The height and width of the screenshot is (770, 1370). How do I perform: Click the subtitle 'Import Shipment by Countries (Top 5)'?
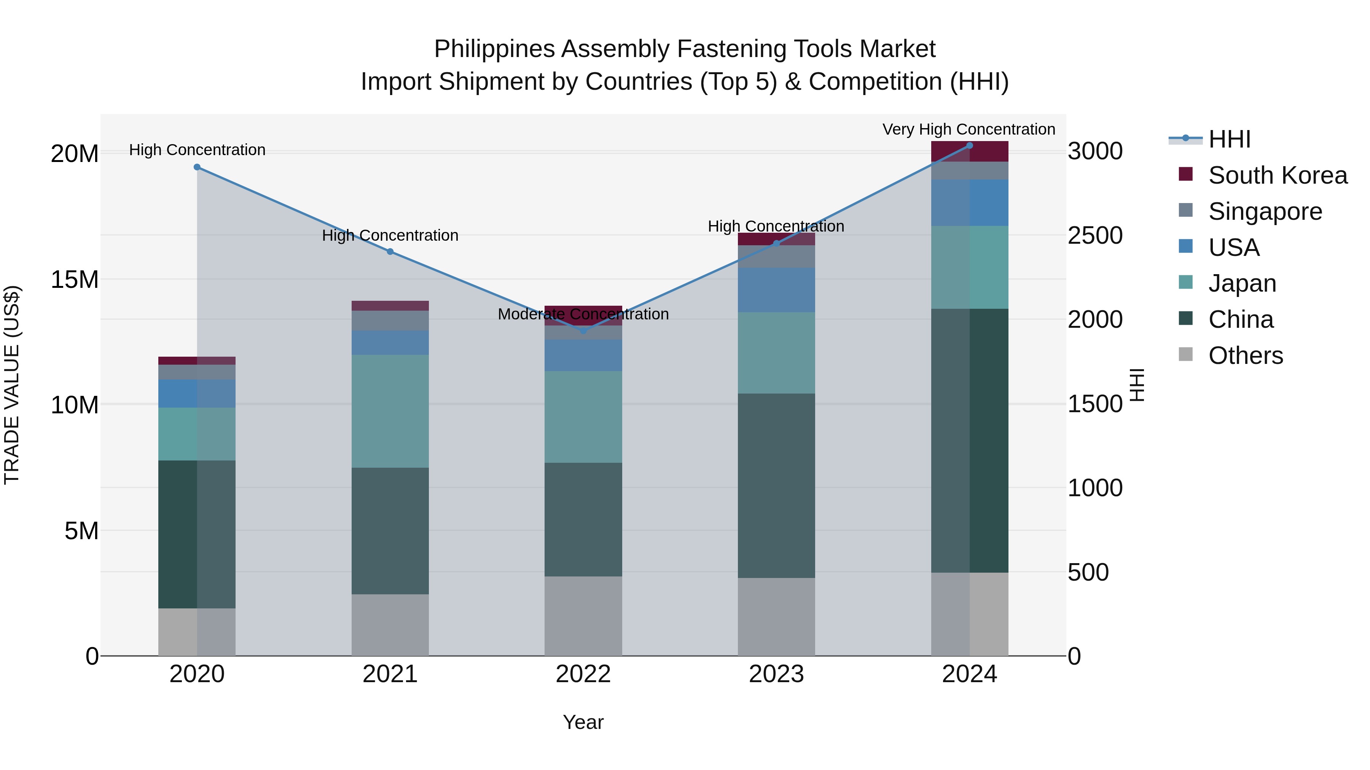click(x=569, y=82)
